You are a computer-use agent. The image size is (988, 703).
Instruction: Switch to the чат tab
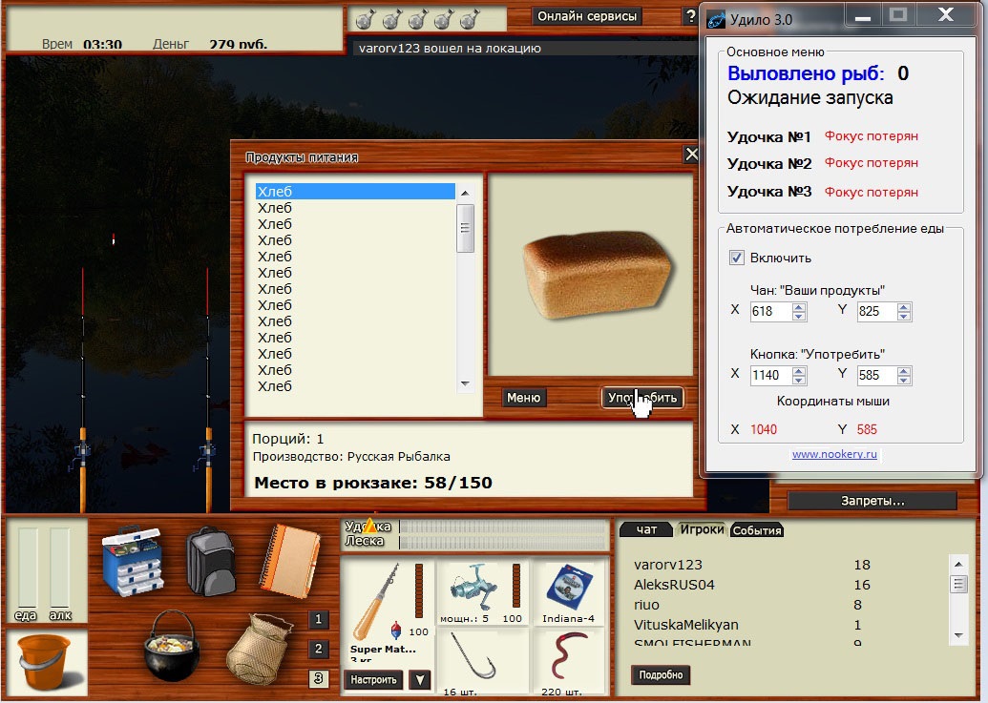coord(646,530)
